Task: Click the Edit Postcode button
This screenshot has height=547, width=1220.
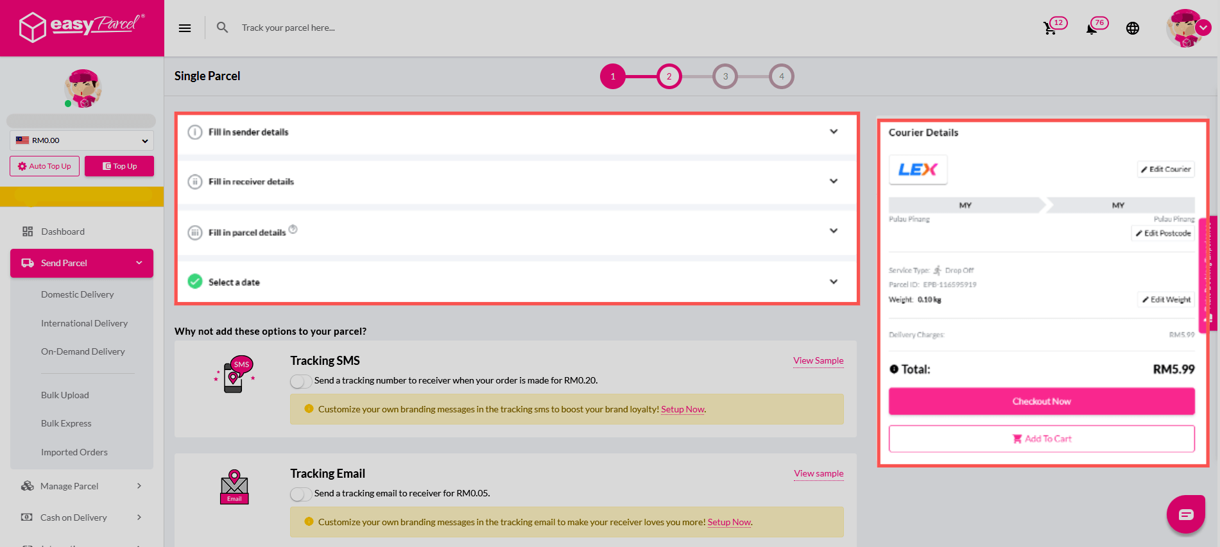Action: coord(1163,233)
